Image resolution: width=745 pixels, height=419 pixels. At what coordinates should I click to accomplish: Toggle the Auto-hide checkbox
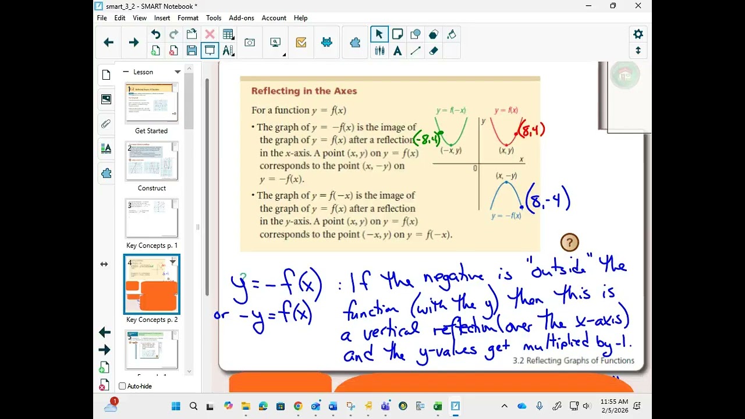click(122, 386)
